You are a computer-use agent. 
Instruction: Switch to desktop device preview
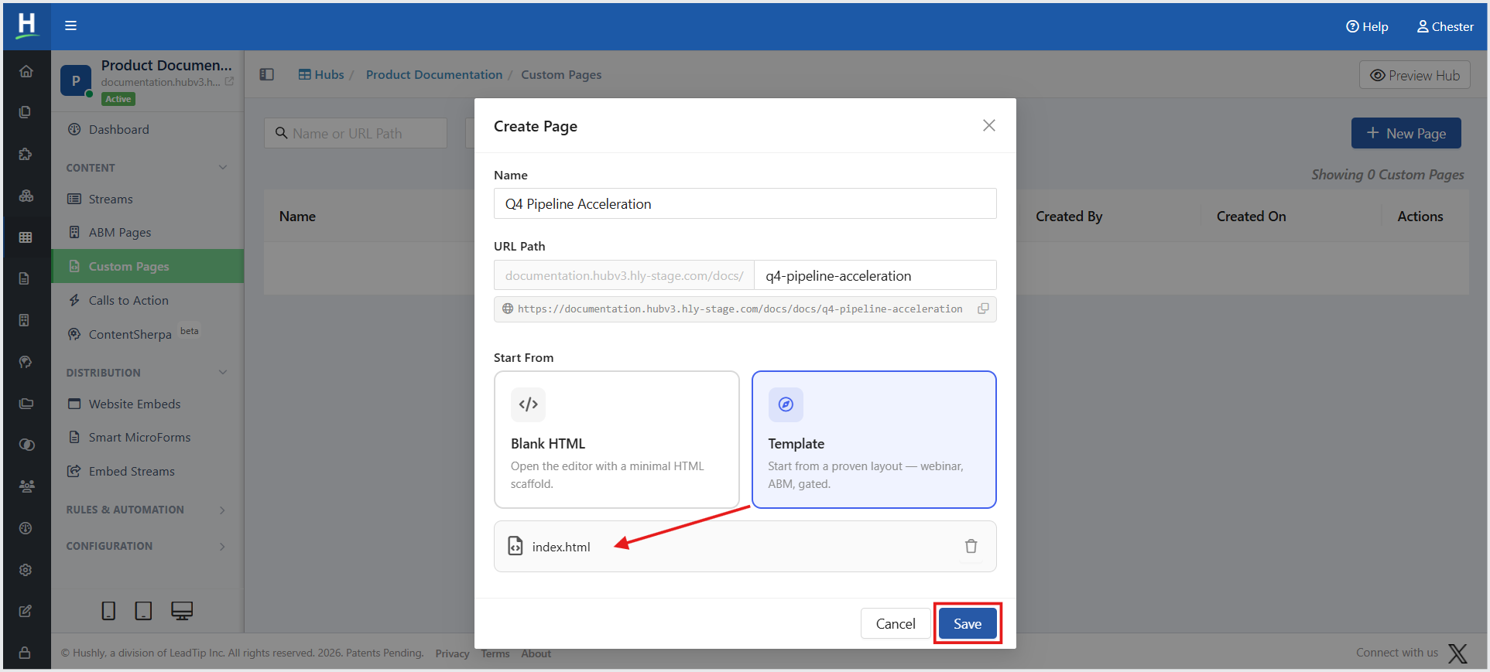(182, 611)
